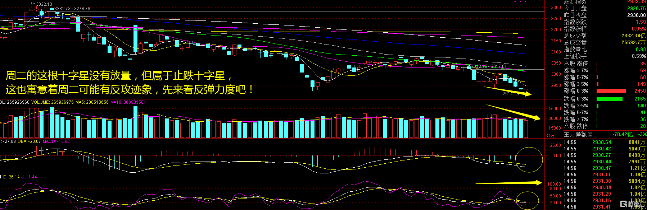
Task: Select the tick row with price 2930.44
Action: point(605,162)
